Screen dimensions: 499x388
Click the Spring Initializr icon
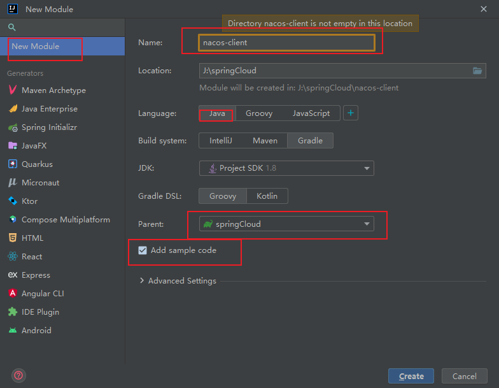(x=13, y=127)
